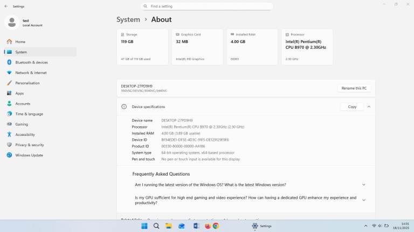Go to Network & internet settings
414x232 pixels.
[31, 73]
